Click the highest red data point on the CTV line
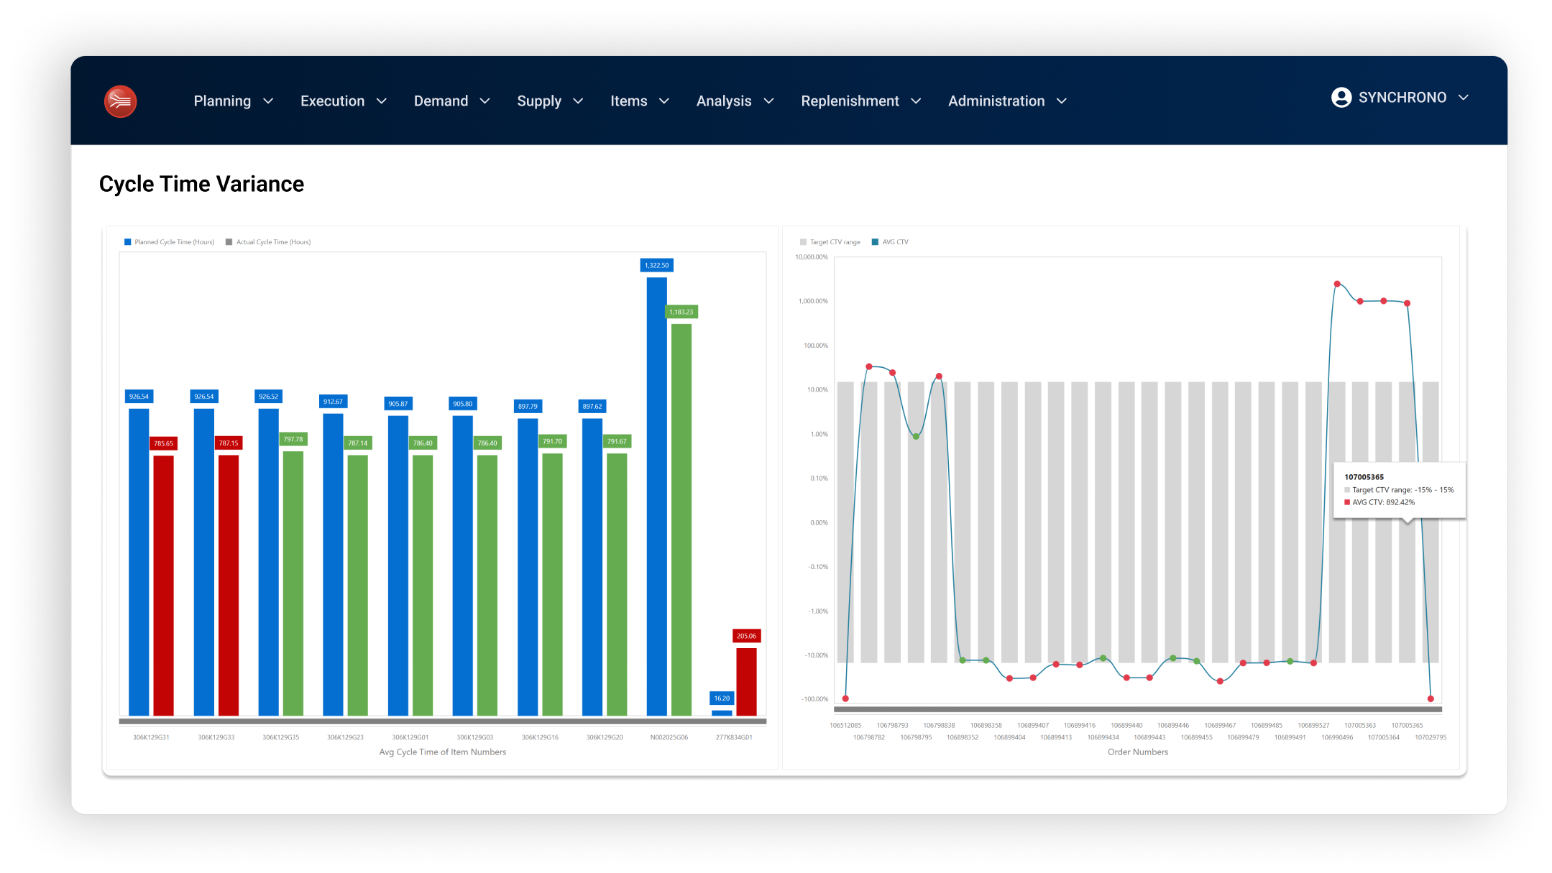Screen dimensions: 1552x873 [x=1337, y=284]
